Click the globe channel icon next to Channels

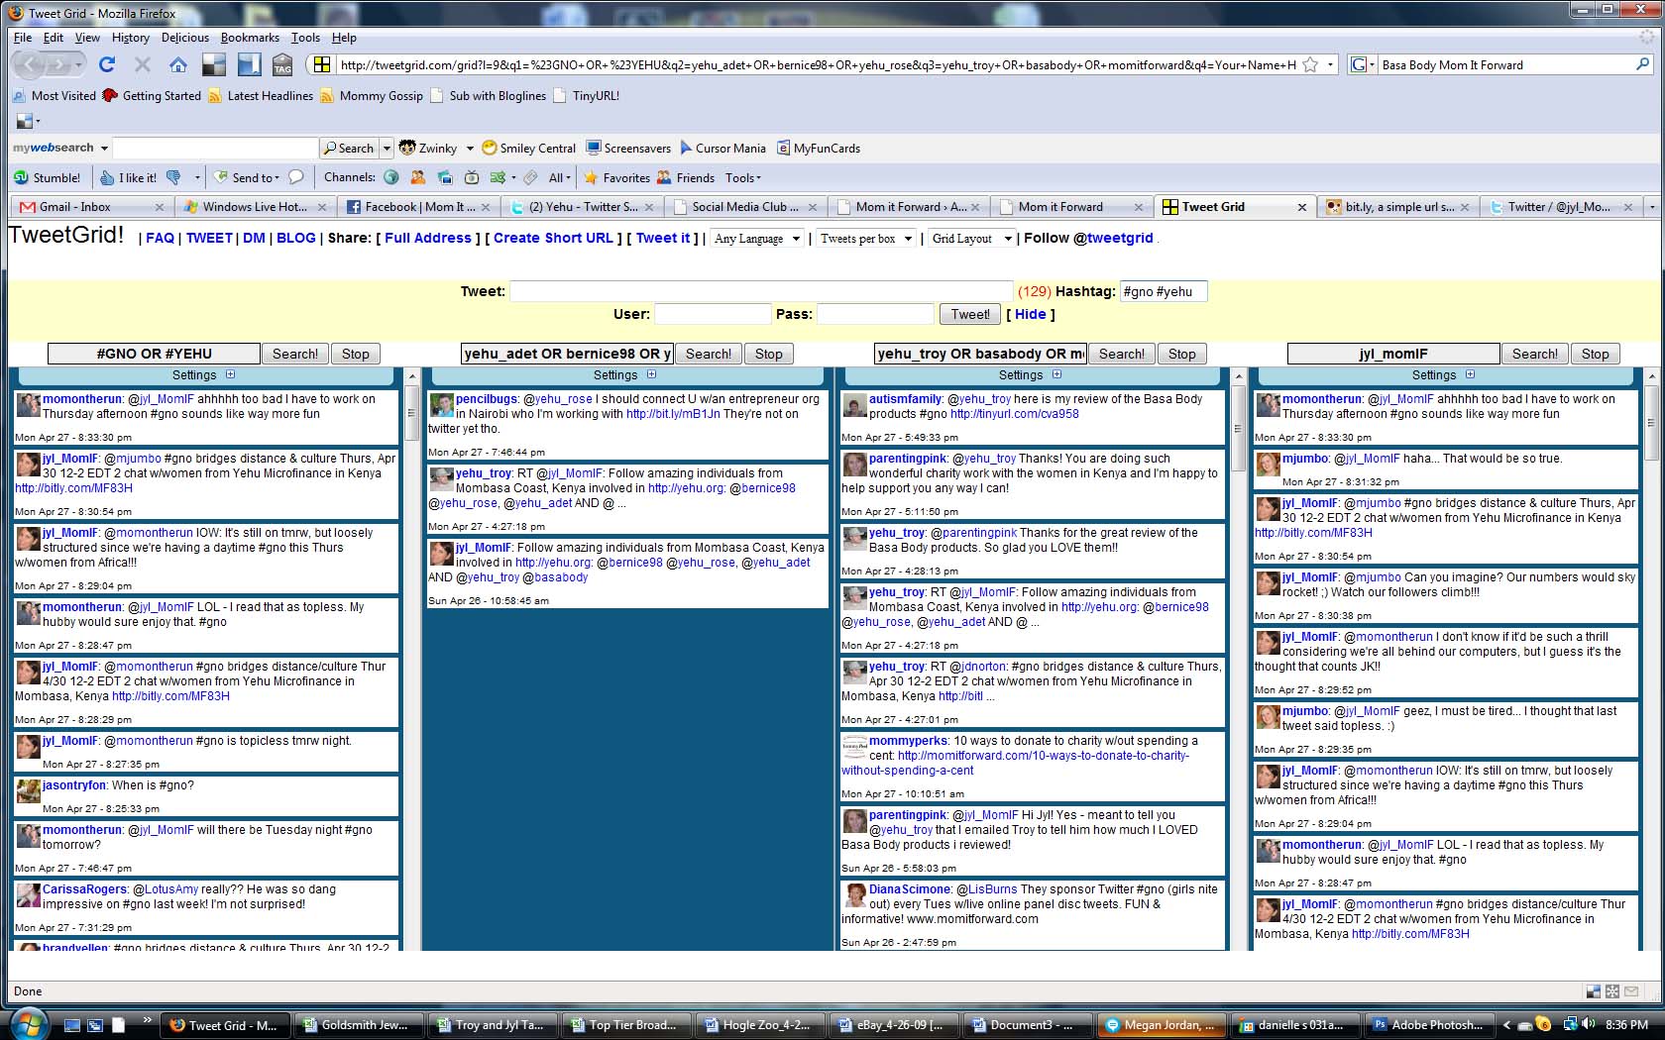point(391,177)
